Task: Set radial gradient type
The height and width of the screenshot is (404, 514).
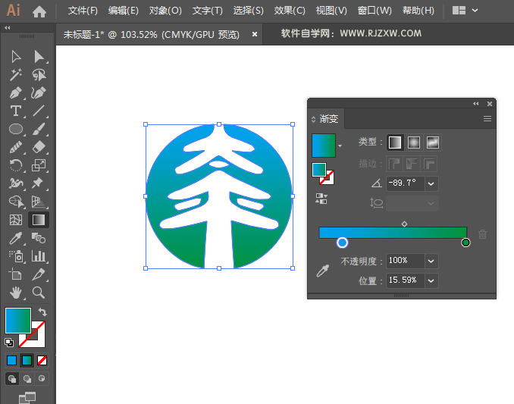Action: [414, 142]
